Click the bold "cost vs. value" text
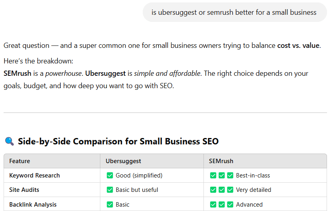329x211 pixels. [298, 45]
